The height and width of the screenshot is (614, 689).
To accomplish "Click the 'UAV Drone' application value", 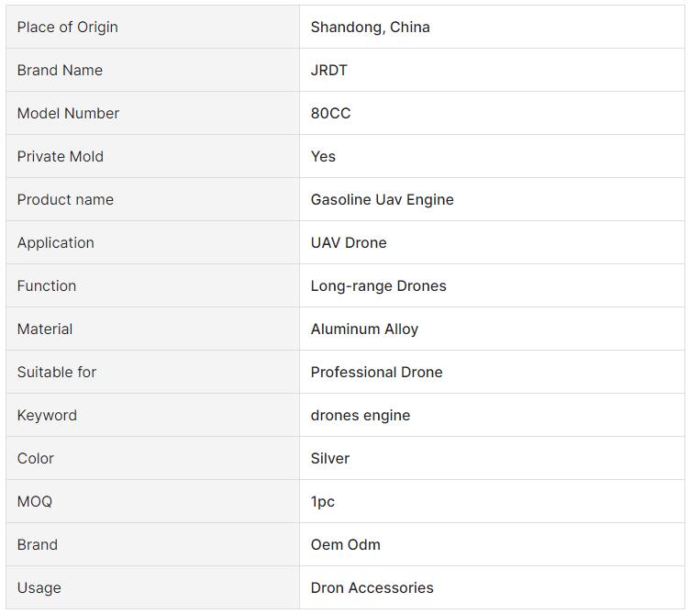I will (x=349, y=242).
